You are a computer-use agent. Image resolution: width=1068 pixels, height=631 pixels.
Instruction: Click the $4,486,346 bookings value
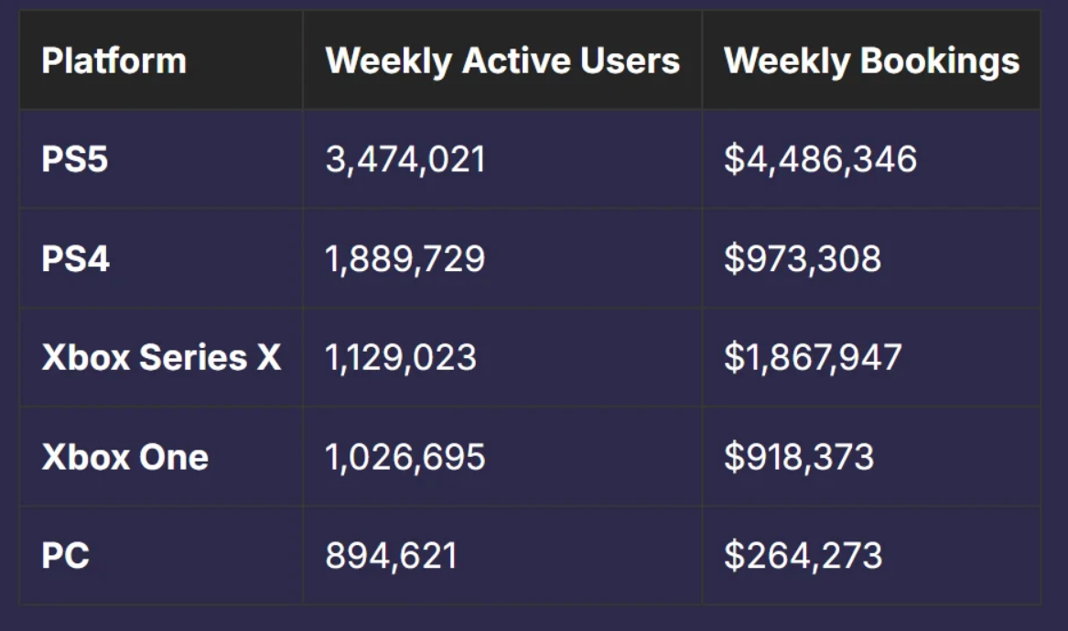(820, 160)
